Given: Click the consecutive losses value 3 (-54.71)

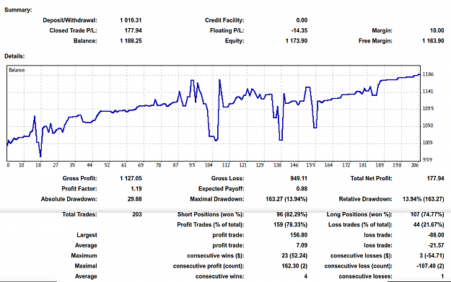Looking at the screenshot, I should [432, 256].
